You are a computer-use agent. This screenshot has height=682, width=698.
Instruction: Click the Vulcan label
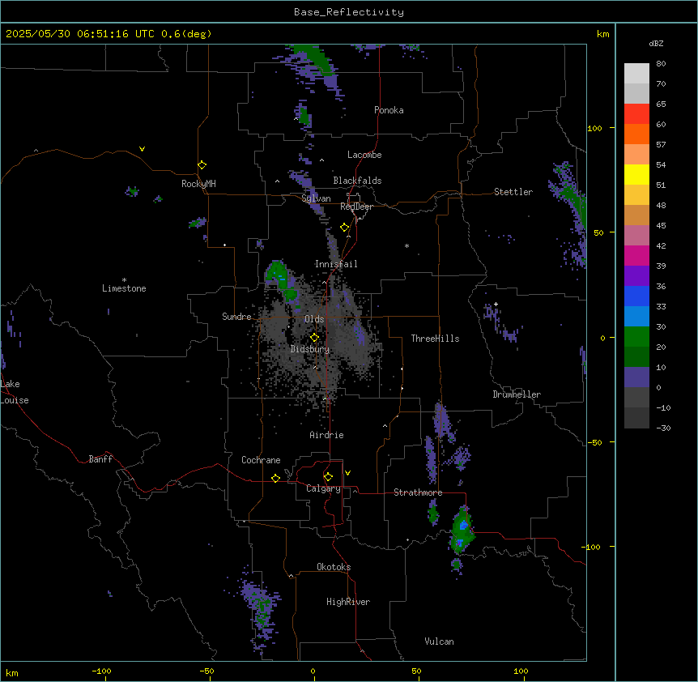[439, 642]
